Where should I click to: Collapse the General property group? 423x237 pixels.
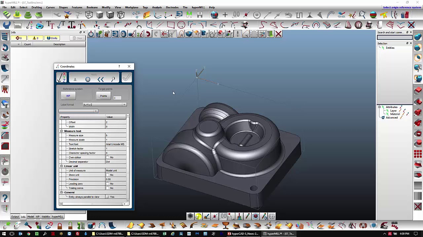(61, 193)
